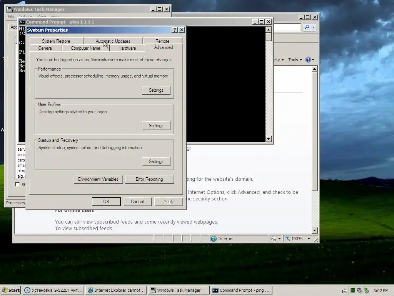Toggle the Task Manager show processes checkbox
This screenshot has width=394, height=296.
click(17, 184)
